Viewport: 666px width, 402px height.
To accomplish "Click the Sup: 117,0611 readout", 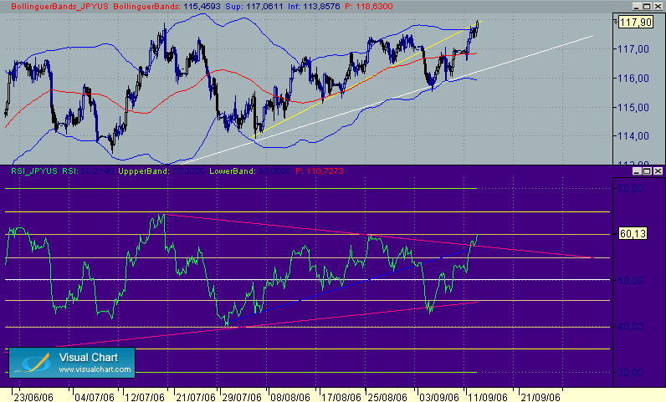I will [254, 7].
